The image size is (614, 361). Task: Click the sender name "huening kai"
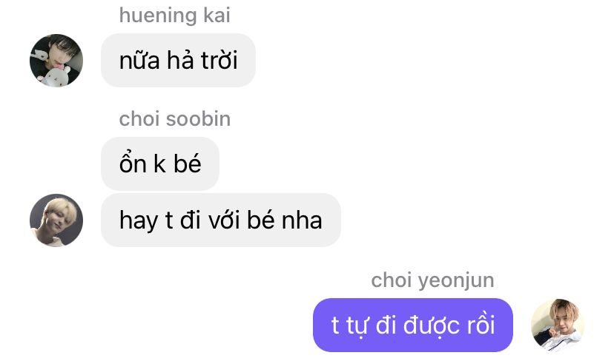pos(175,16)
